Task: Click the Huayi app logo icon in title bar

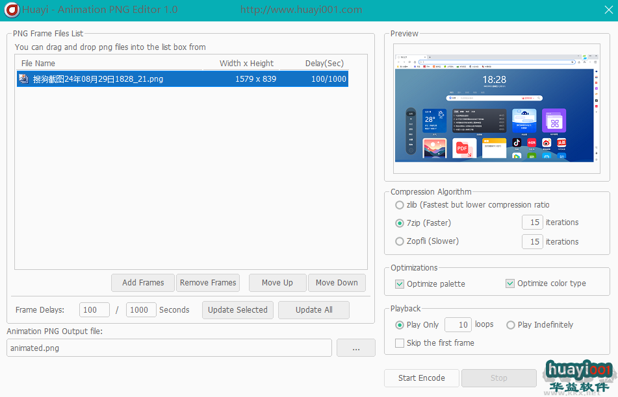Action: tap(12, 10)
